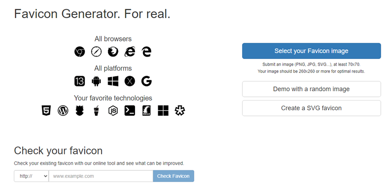Click the Node.js hexagon icon
The image size is (389, 193).
click(113, 111)
